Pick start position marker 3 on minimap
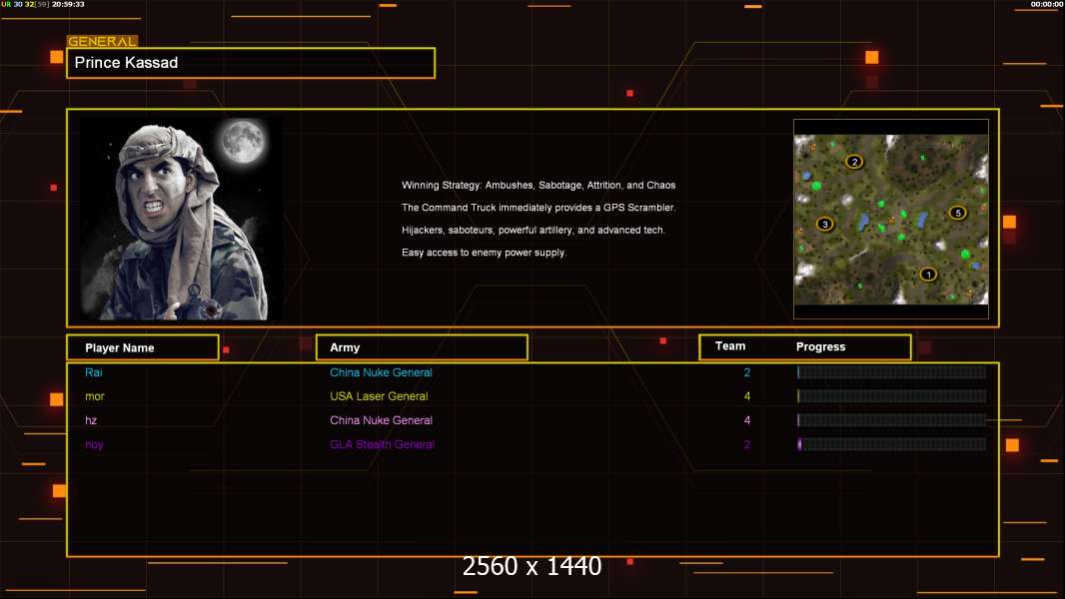The width and height of the screenshot is (1065, 599). click(824, 224)
